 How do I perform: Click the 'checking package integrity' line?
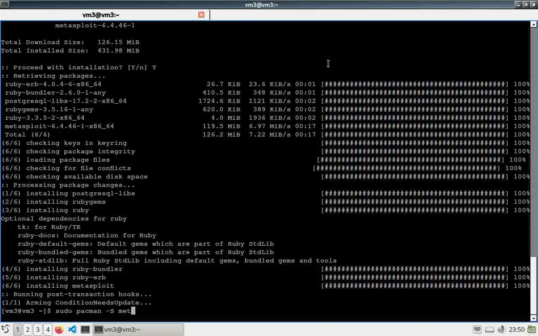pos(266,151)
